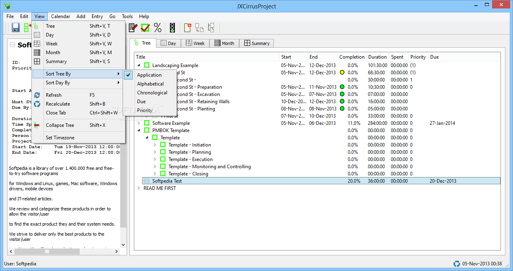Click the Refresh arrows icon in View menu
The image size is (513, 271).
pyautogui.click(x=37, y=95)
